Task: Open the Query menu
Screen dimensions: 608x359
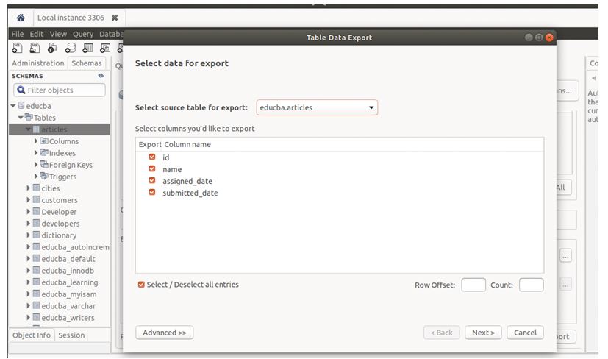Action: 82,34
